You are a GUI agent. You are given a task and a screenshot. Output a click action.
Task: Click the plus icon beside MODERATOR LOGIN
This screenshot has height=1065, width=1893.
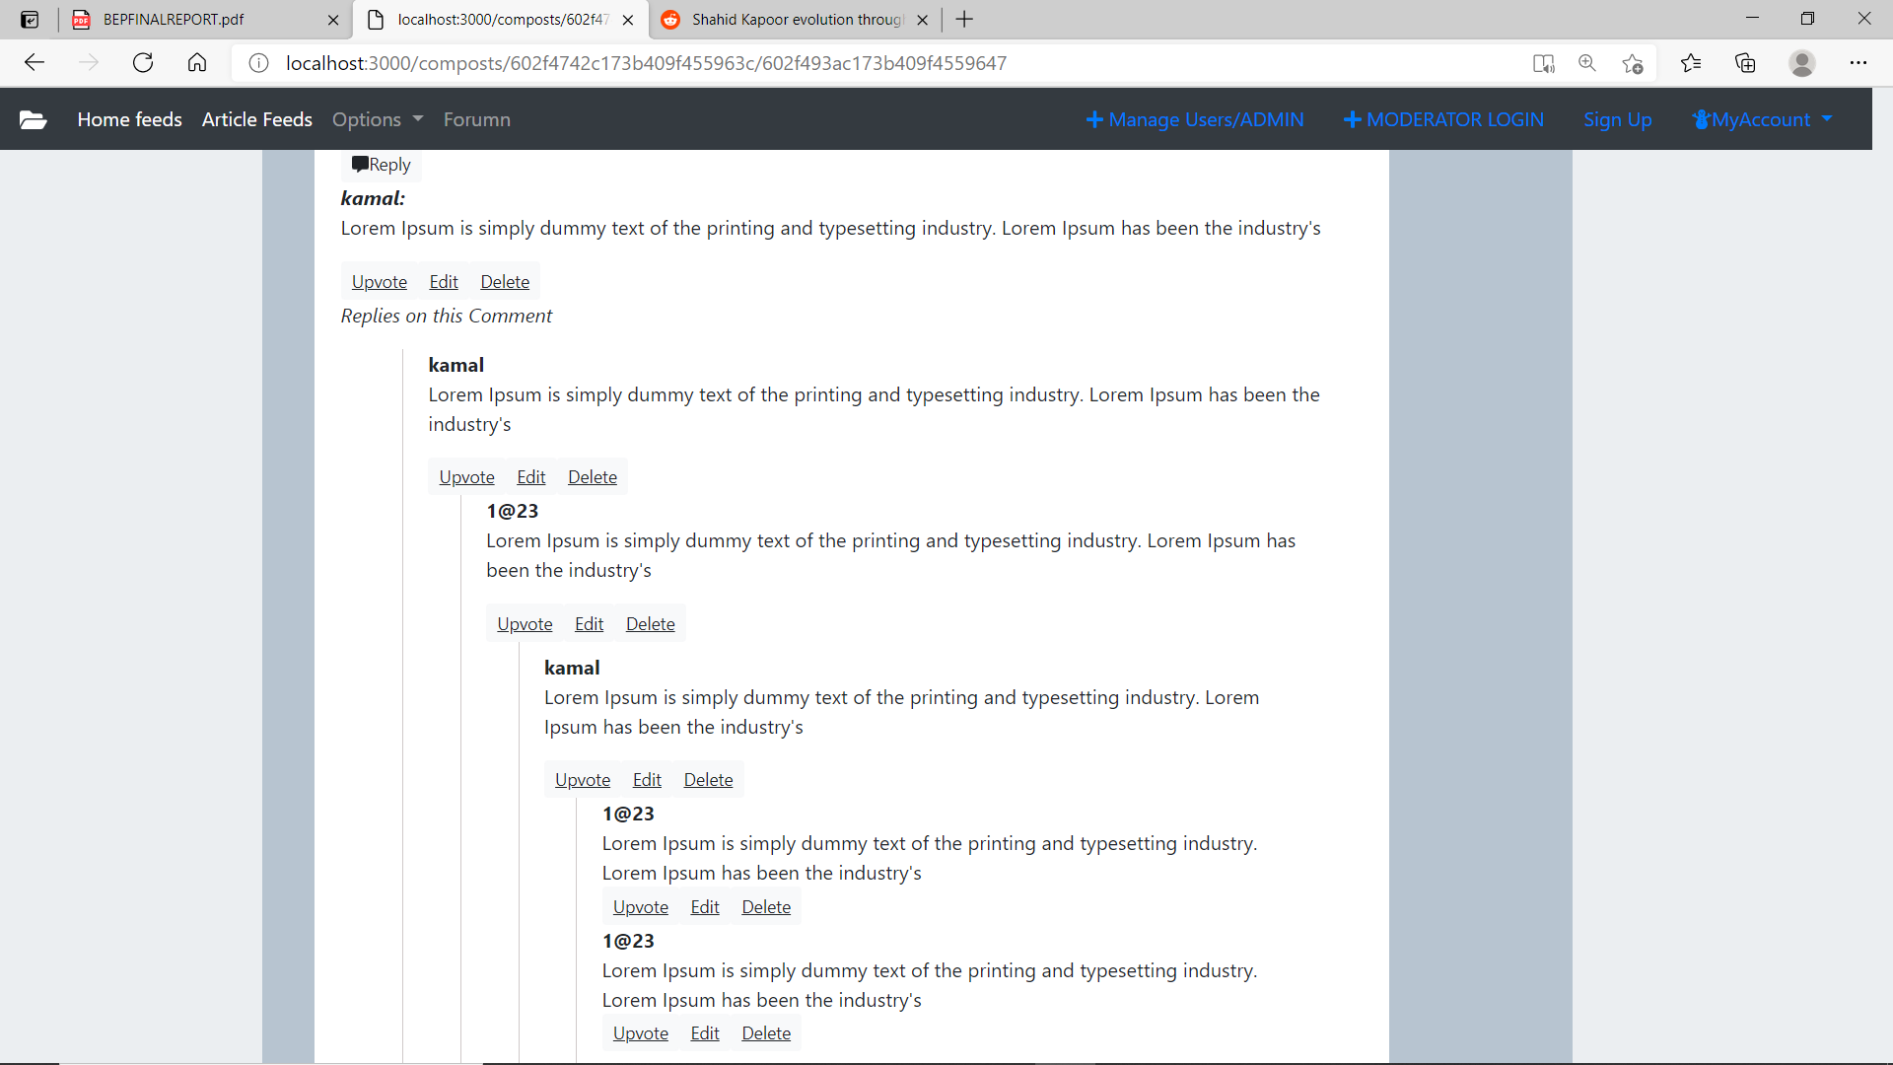point(1352,119)
